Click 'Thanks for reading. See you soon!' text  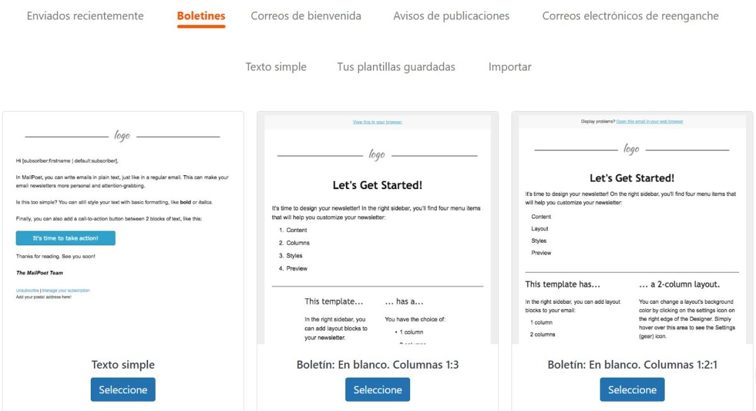pyautogui.click(x=55, y=257)
